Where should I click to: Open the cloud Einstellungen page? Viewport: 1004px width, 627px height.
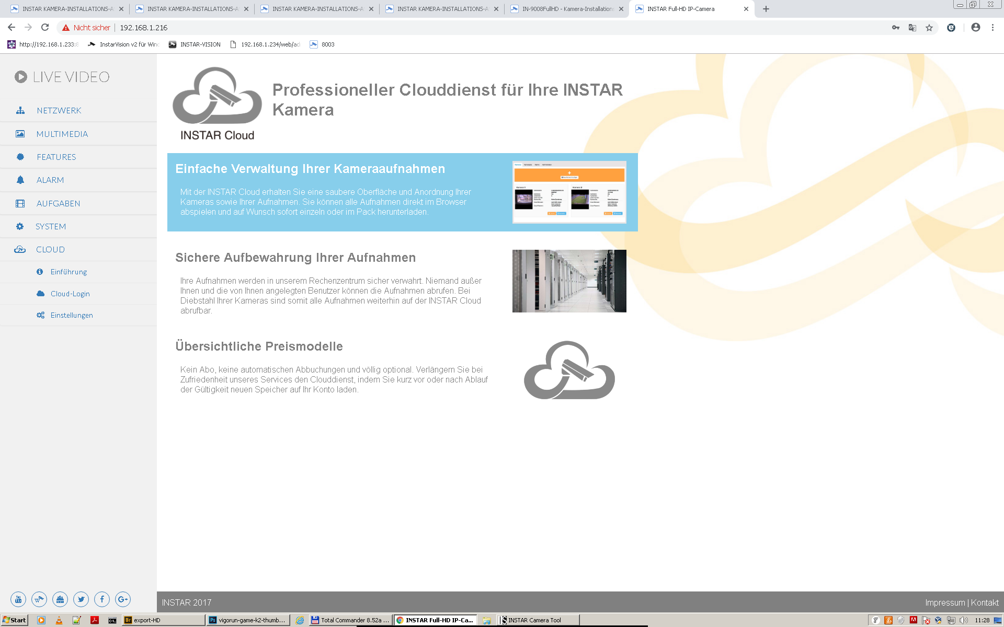tap(72, 315)
